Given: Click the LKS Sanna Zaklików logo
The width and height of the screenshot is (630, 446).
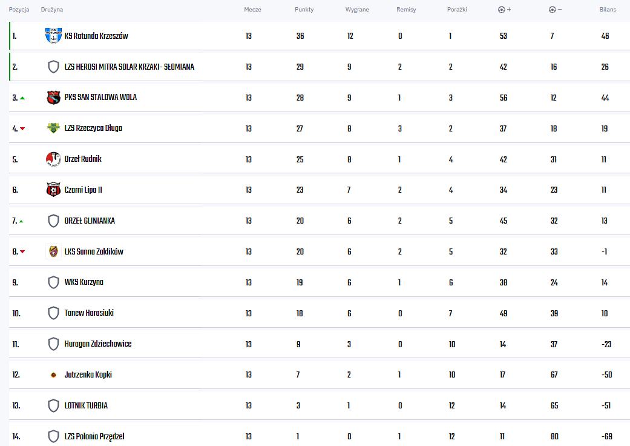Looking at the screenshot, I should pos(53,251).
